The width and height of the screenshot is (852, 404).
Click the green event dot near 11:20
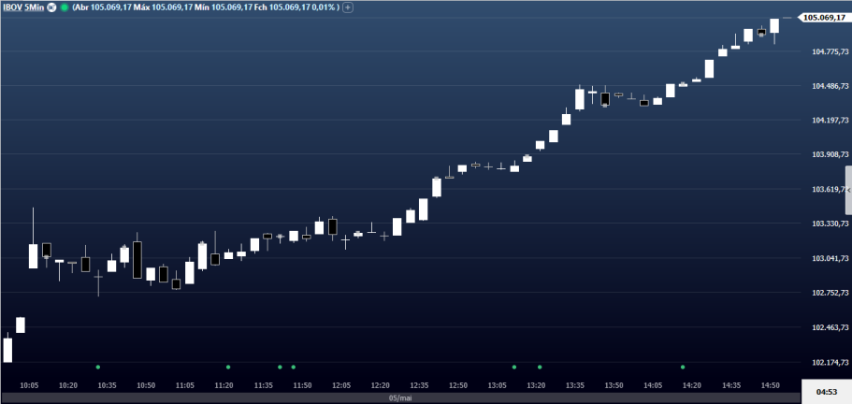tap(228, 367)
